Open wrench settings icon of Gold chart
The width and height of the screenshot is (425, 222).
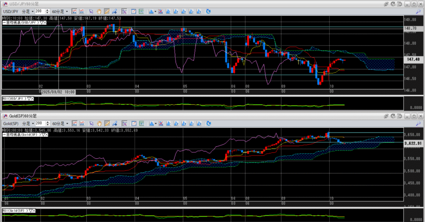[418, 123]
